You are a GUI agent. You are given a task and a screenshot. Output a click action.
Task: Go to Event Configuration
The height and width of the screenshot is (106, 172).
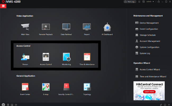147,29
